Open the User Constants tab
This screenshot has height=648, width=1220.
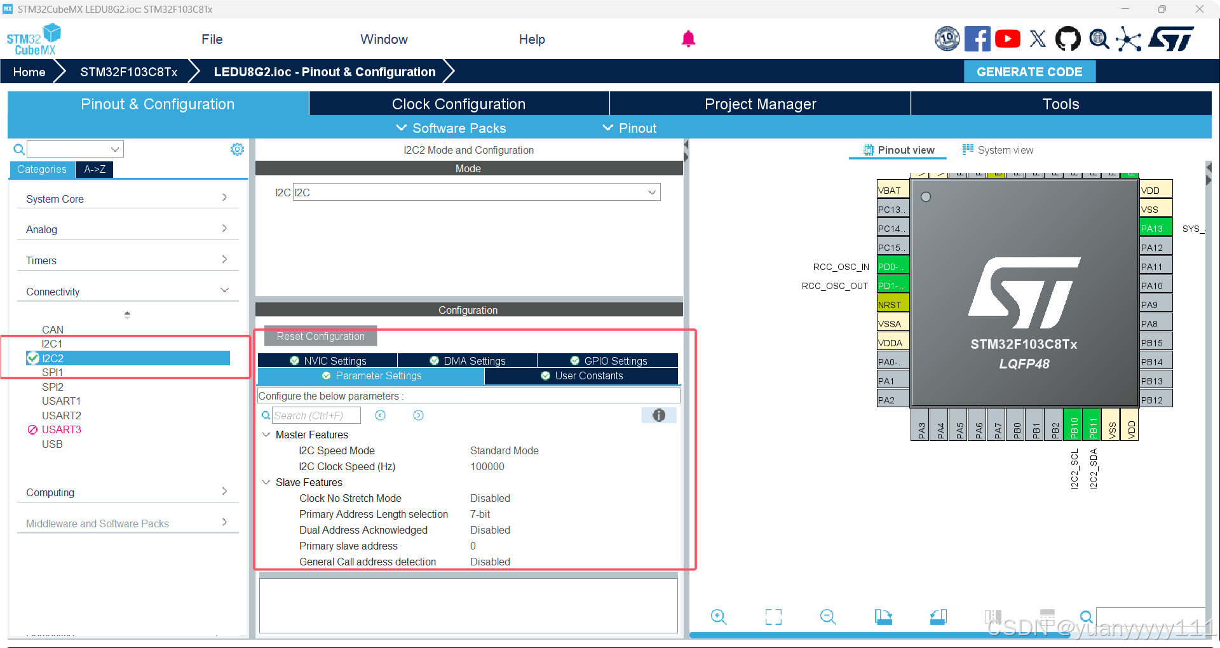(x=581, y=376)
